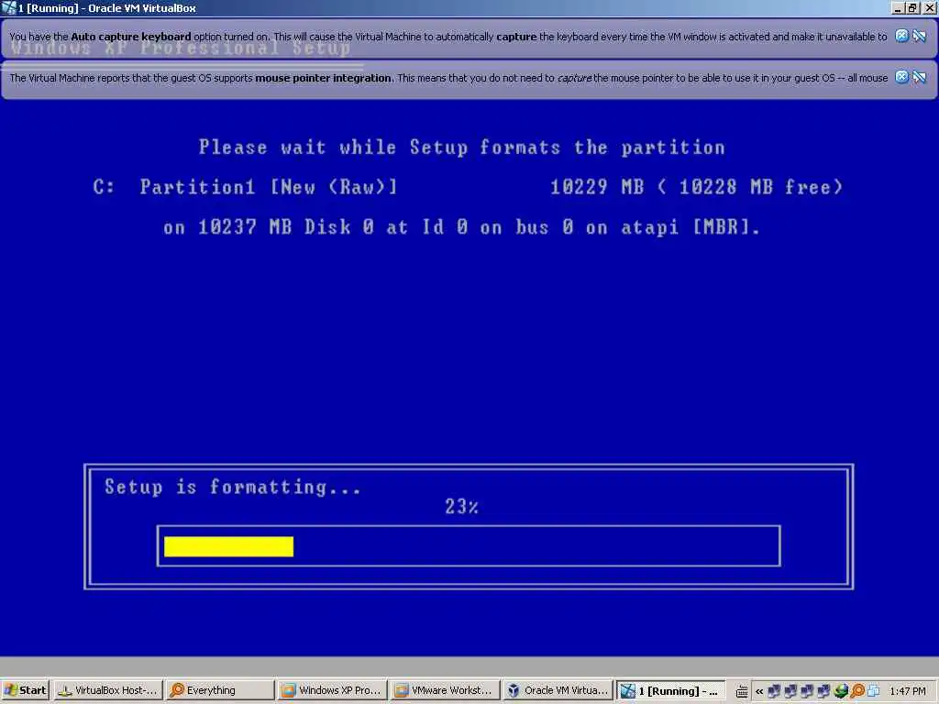Suppress future mouse pointer integration messages
This screenshot has height=704, width=939.
click(919, 77)
